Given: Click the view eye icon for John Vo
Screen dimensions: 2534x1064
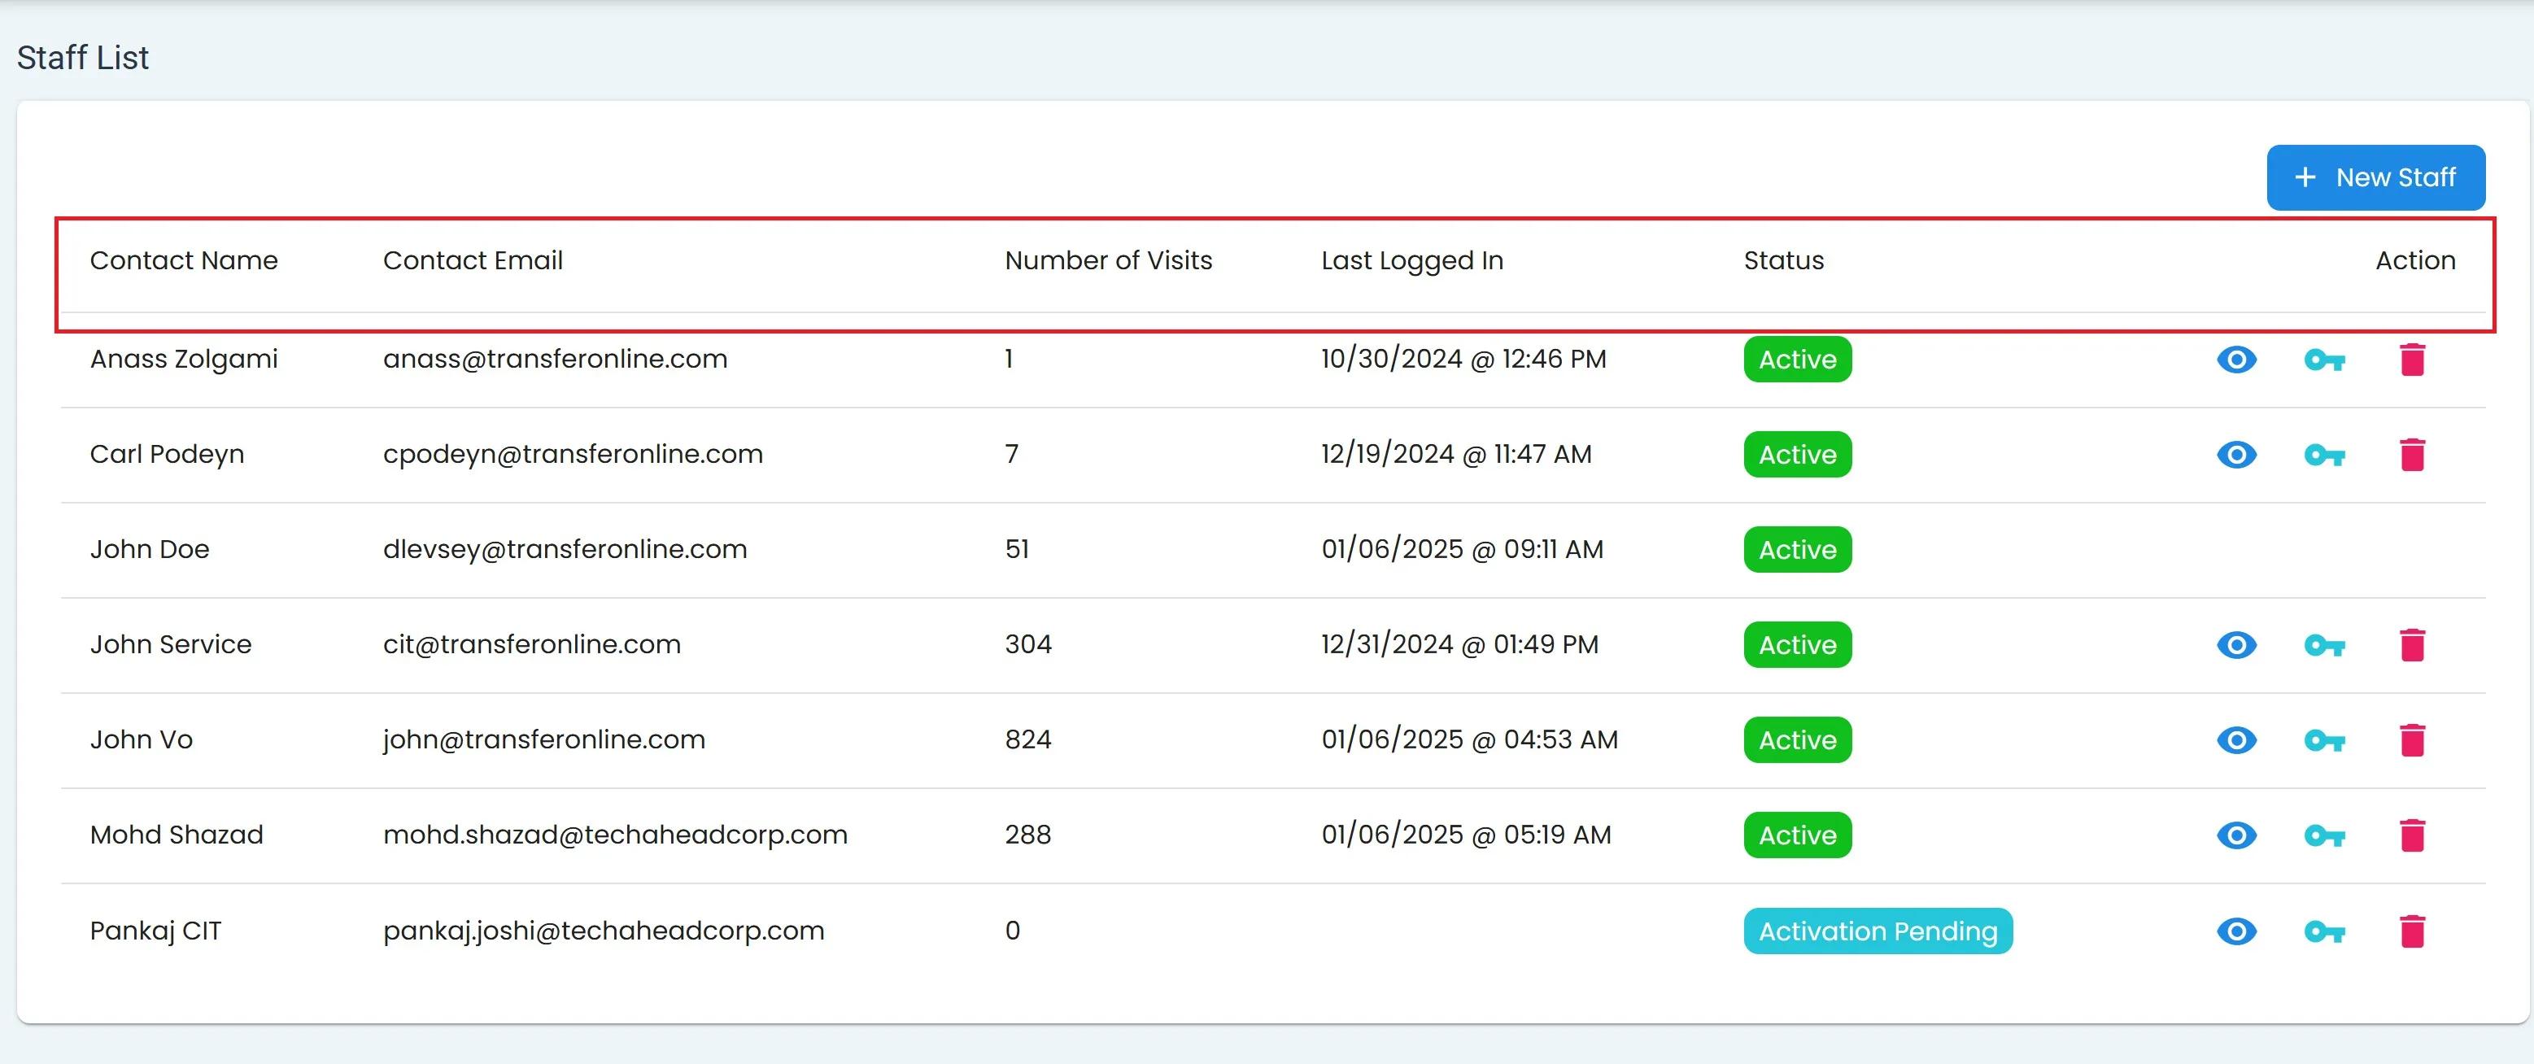Looking at the screenshot, I should tap(2236, 740).
